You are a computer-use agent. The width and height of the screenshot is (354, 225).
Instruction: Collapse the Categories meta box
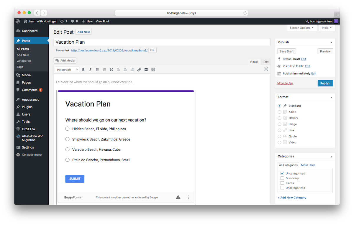pyautogui.click(x=331, y=157)
